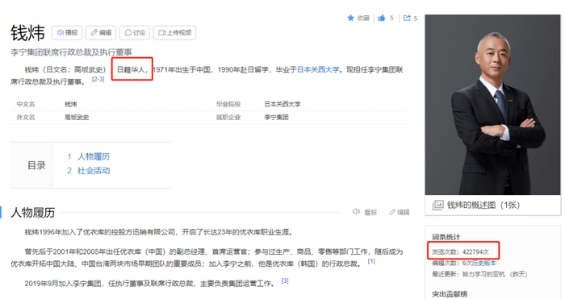Click the image gallery icon under portrait
The image size is (565, 299).
tap(437, 205)
